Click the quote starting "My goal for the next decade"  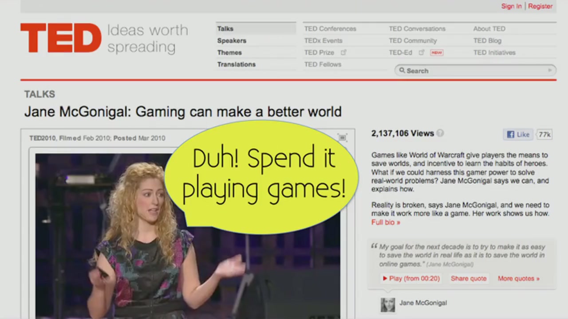[x=462, y=255]
